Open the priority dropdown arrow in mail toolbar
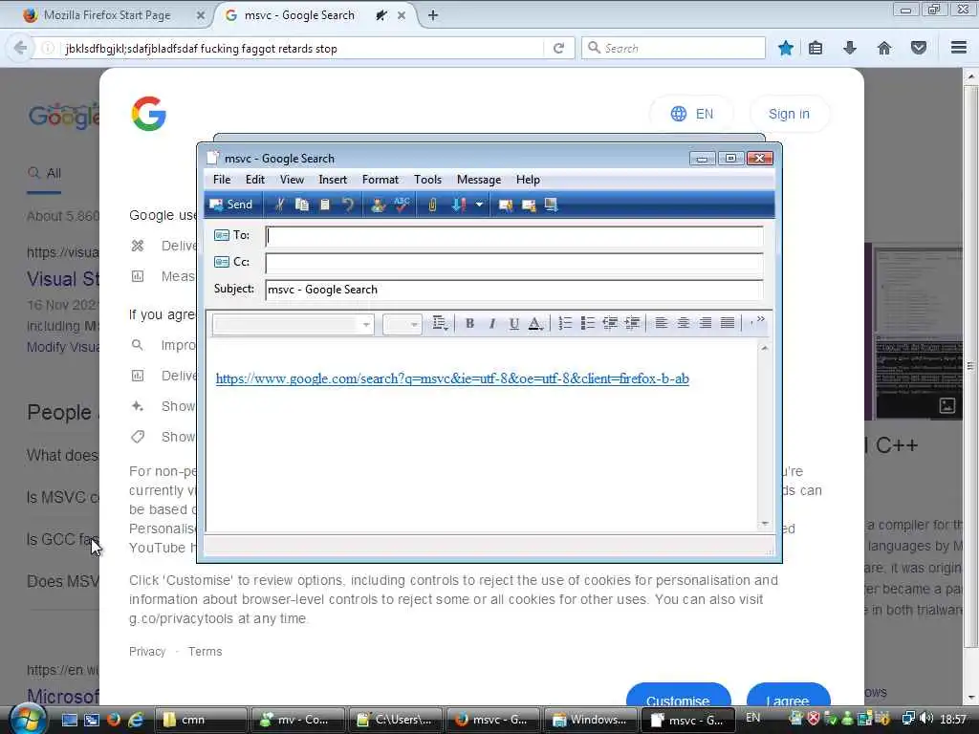The height and width of the screenshot is (734, 979). [x=479, y=205]
